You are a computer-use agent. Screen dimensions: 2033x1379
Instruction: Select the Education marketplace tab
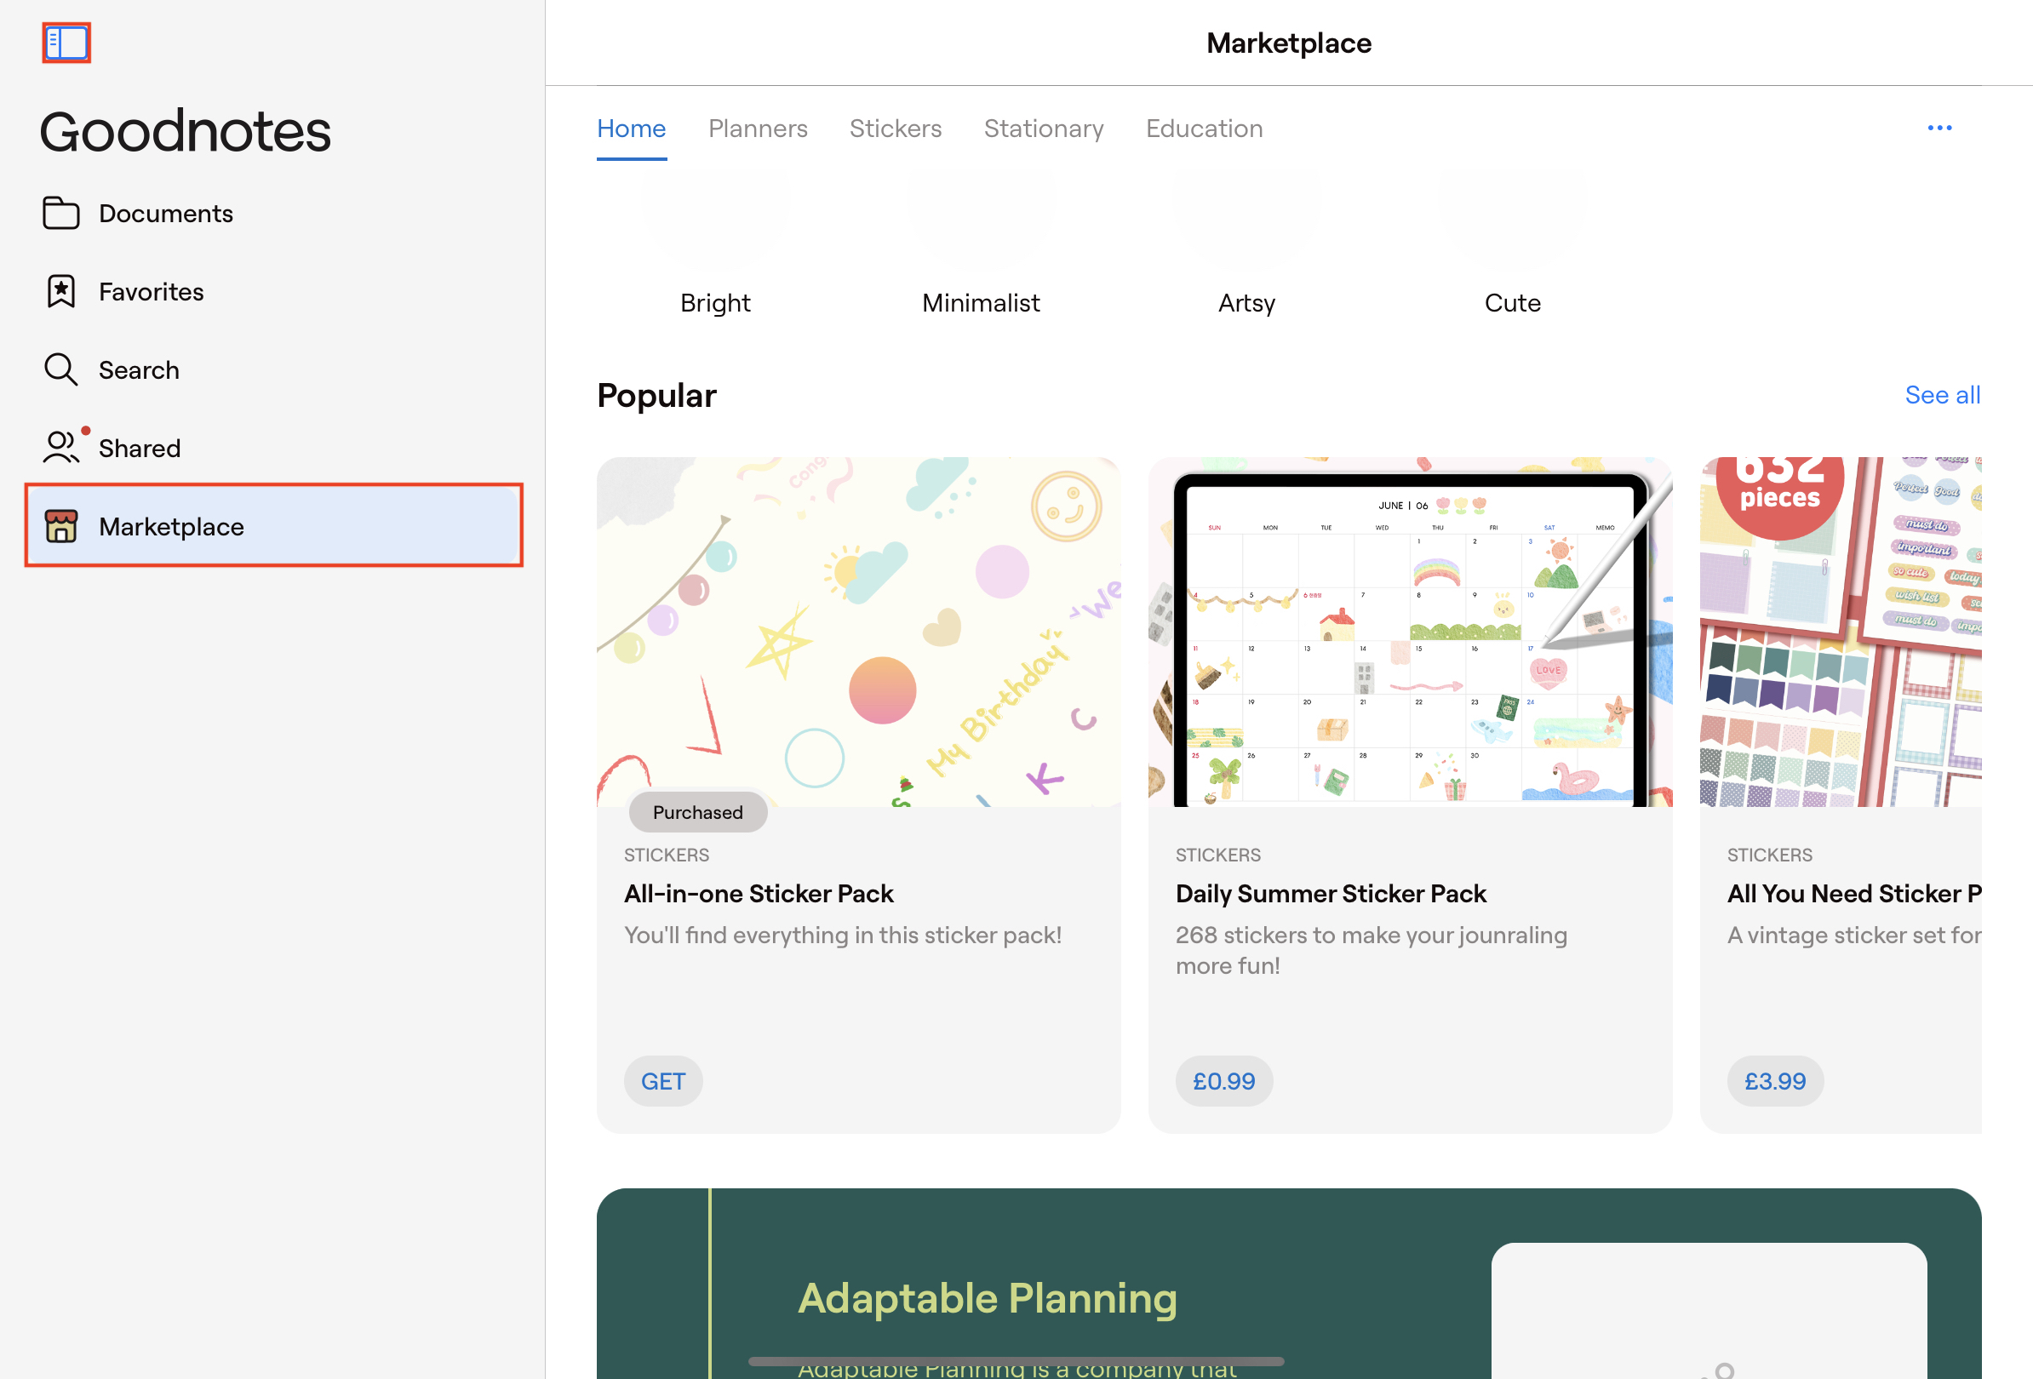1204,129
